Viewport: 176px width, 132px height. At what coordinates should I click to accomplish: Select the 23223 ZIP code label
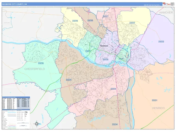(161, 42)
